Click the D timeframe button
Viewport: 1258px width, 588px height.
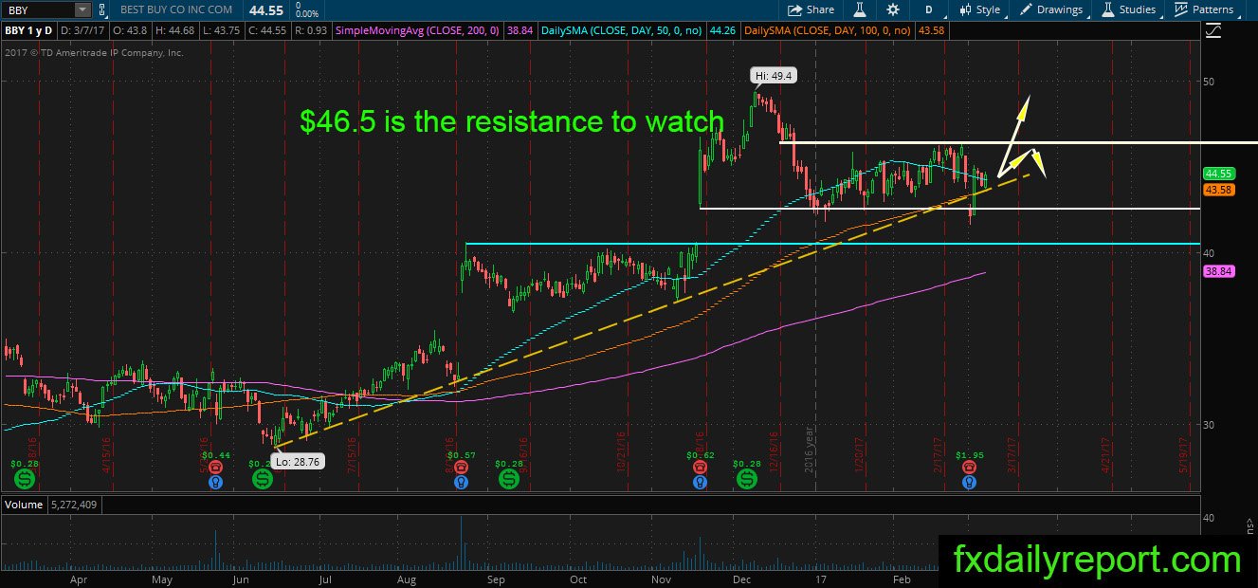[x=930, y=9]
